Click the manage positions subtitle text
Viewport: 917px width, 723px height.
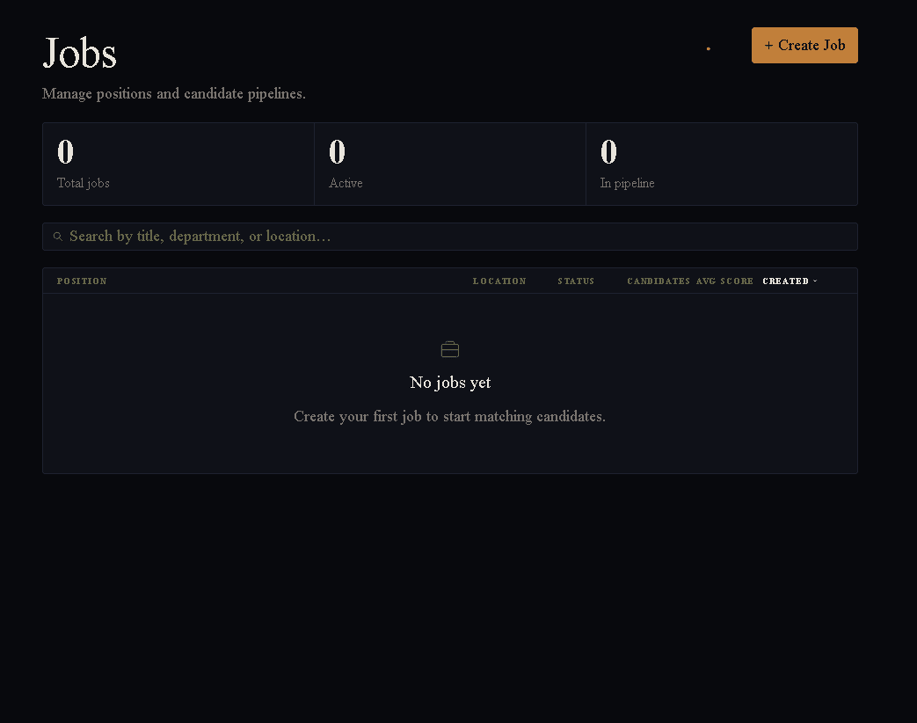[173, 93]
